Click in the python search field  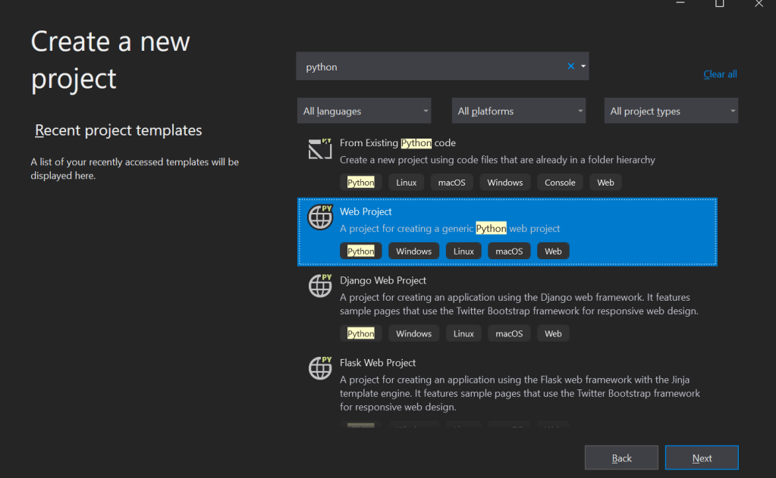tap(432, 67)
